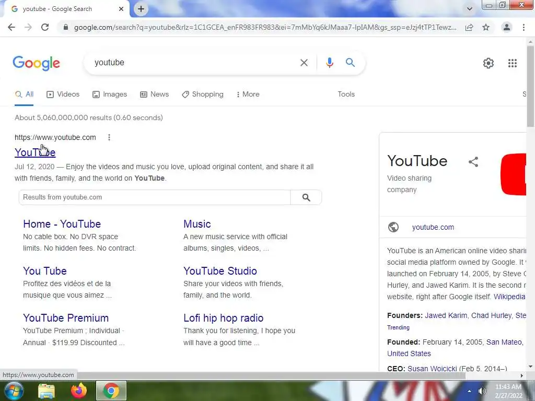
Task: Open Windows Explorer from the taskbar
Action: pyautogui.click(x=46, y=391)
